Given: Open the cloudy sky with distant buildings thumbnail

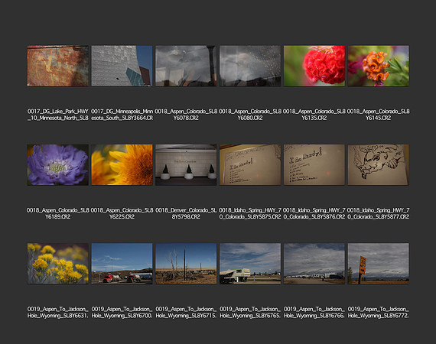Looking at the screenshot, I should 314,264.
